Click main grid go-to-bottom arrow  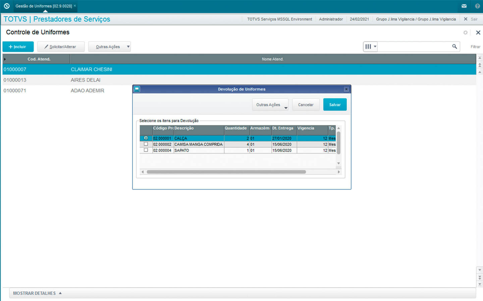click(480, 284)
